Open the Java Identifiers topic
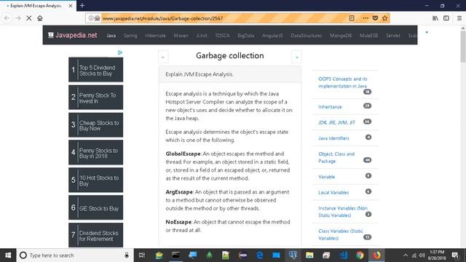The width and height of the screenshot is (466, 262). (x=333, y=138)
